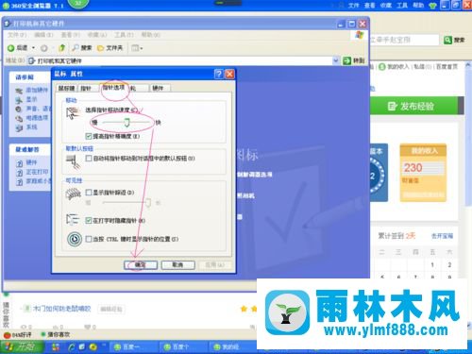Click the Internet Explorer quick launch icon
The image size is (472, 354).
(72, 346)
